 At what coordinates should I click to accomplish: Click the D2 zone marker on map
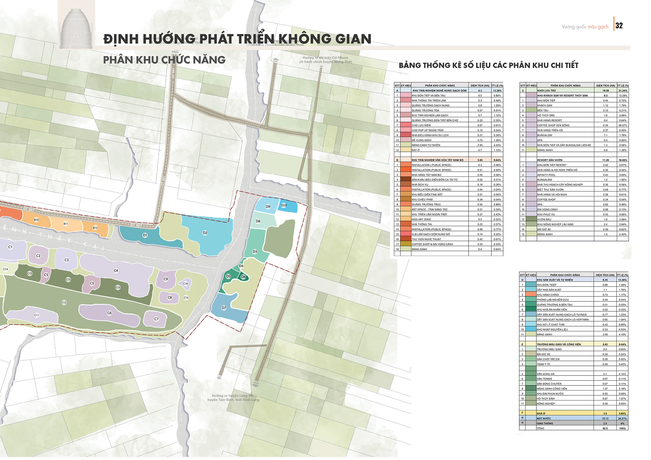pos(205,233)
